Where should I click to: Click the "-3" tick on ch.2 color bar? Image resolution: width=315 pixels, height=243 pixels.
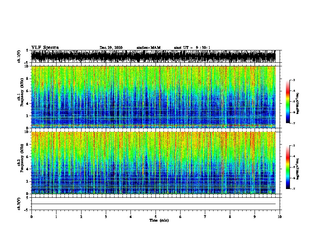pyautogui.click(x=293, y=146)
